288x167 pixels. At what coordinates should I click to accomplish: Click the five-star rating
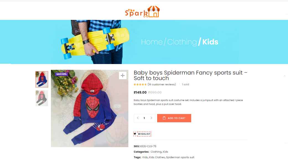140,84
